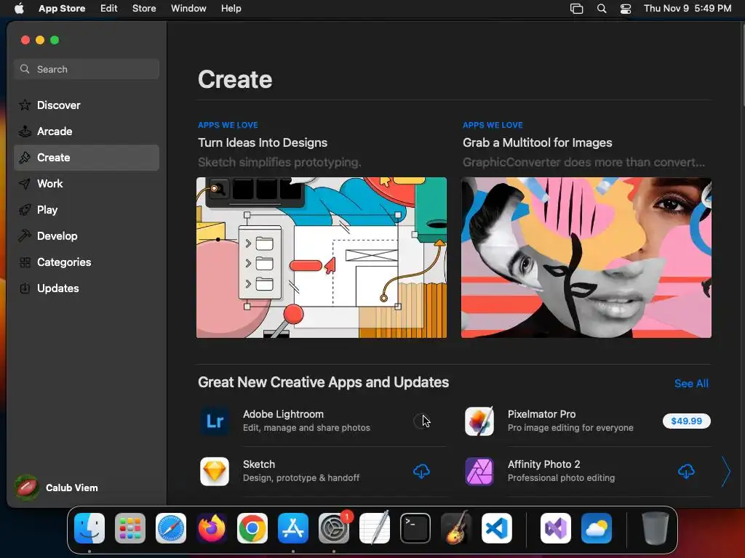
Task: Open Control Center in menu bar
Action: [626, 9]
